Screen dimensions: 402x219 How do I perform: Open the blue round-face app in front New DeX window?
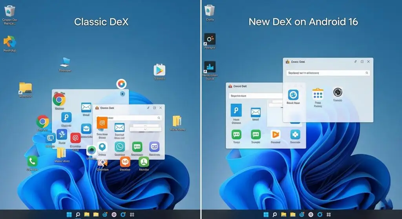[293, 95]
